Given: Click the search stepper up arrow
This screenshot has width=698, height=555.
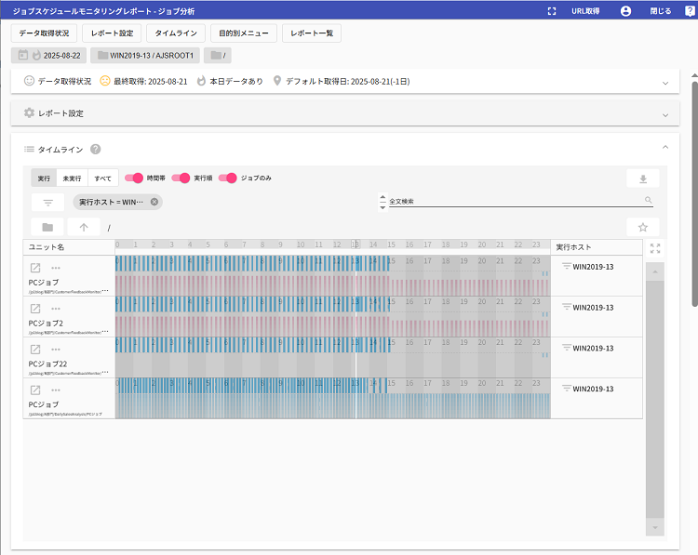Looking at the screenshot, I should point(383,196).
